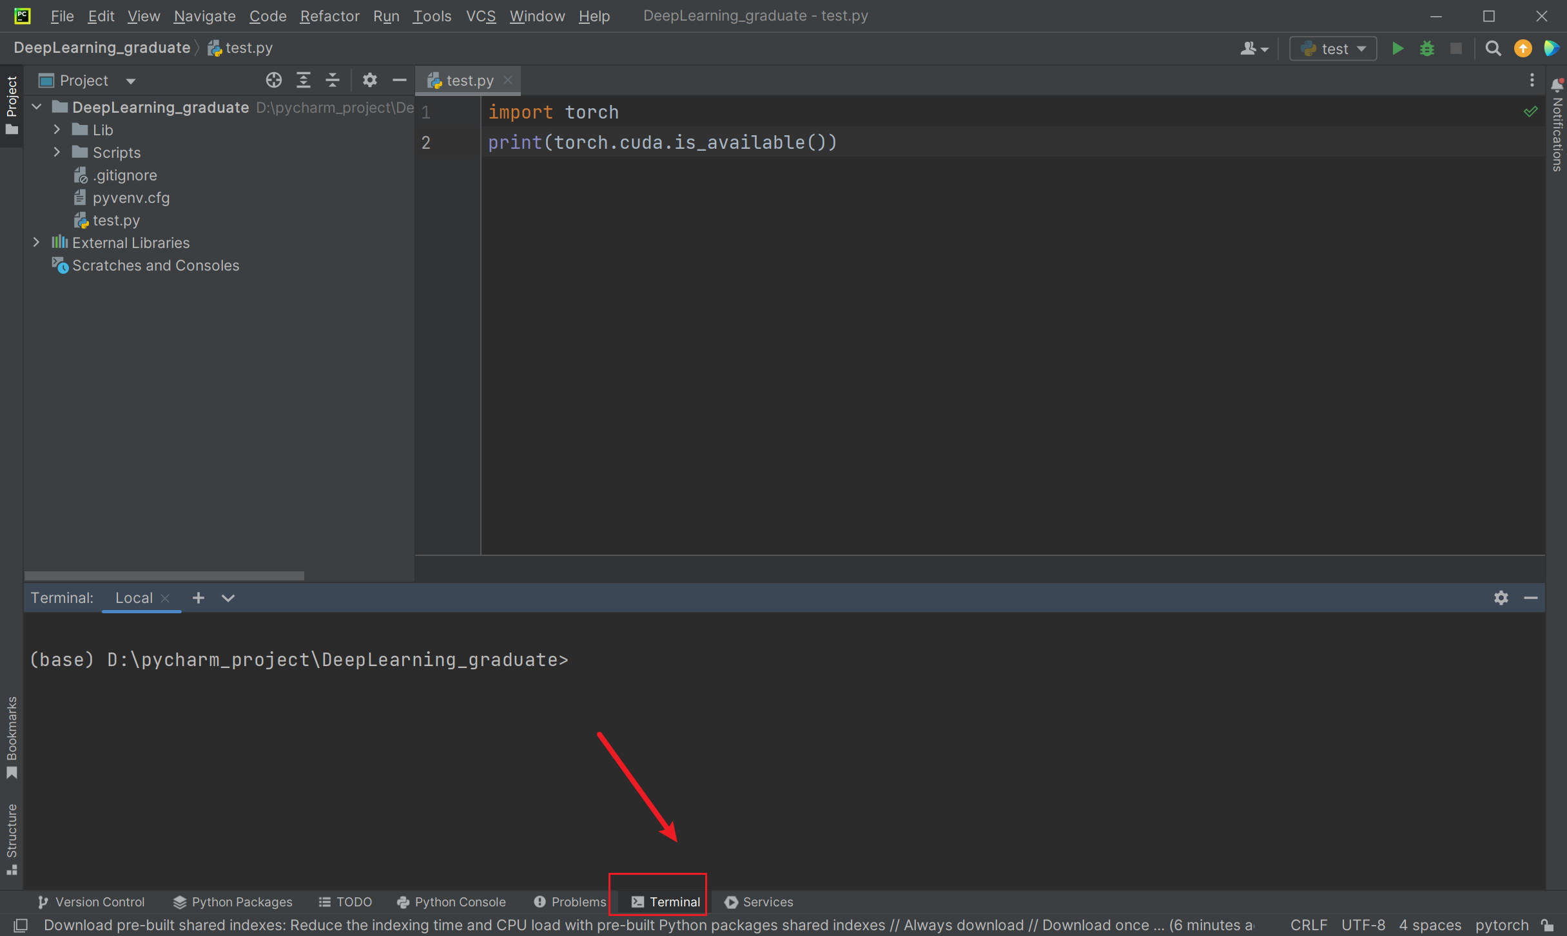Open editor tab options three-dots menu
The height and width of the screenshot is (936, 1567).
tap(1532, 81)
